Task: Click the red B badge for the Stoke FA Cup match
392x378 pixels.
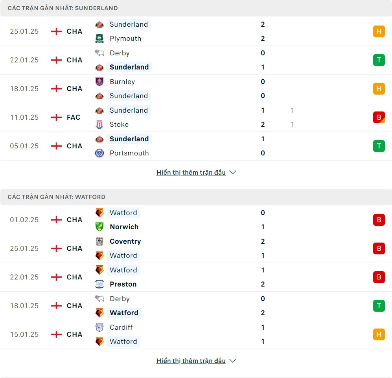Action: tap(379, 117)
